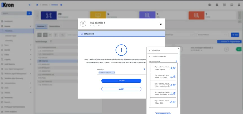Delete the parameter with value metastore_db
Image resolution: width=243 pixels, height=114 pixels.
click(174, 85)
